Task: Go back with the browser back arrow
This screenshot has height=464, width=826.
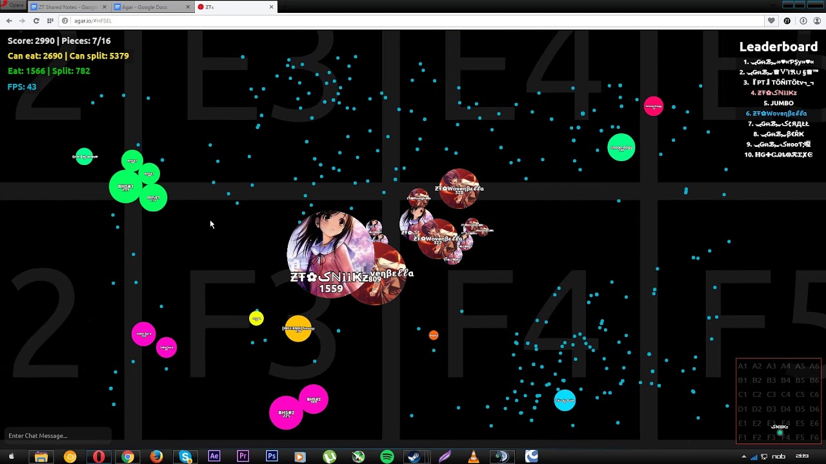Action: [9, 21]
